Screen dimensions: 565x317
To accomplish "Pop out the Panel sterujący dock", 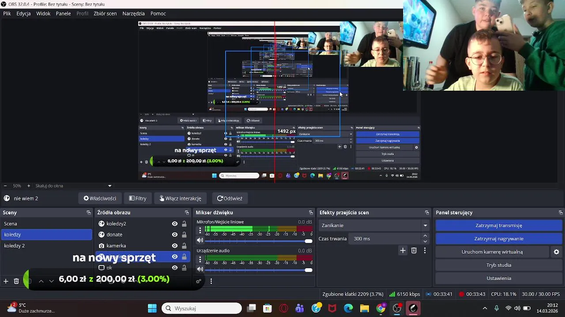I will [x=561, y=213].
